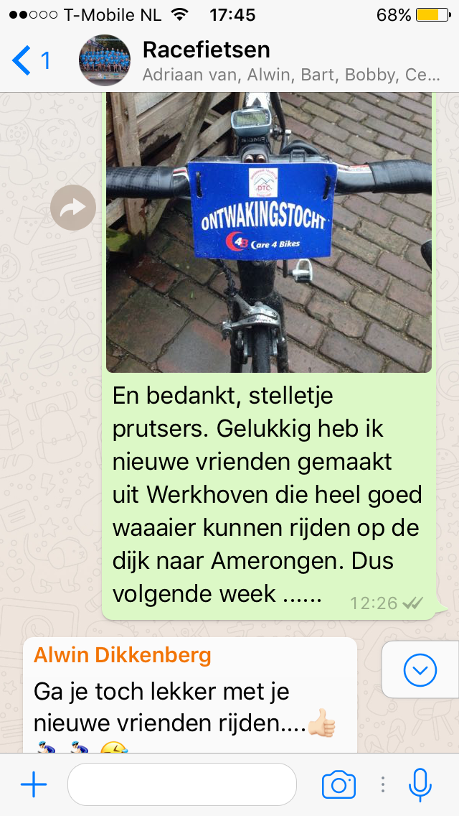
Task: Open the Ontwakingstocht bike photo
Action: coord(269,232)
